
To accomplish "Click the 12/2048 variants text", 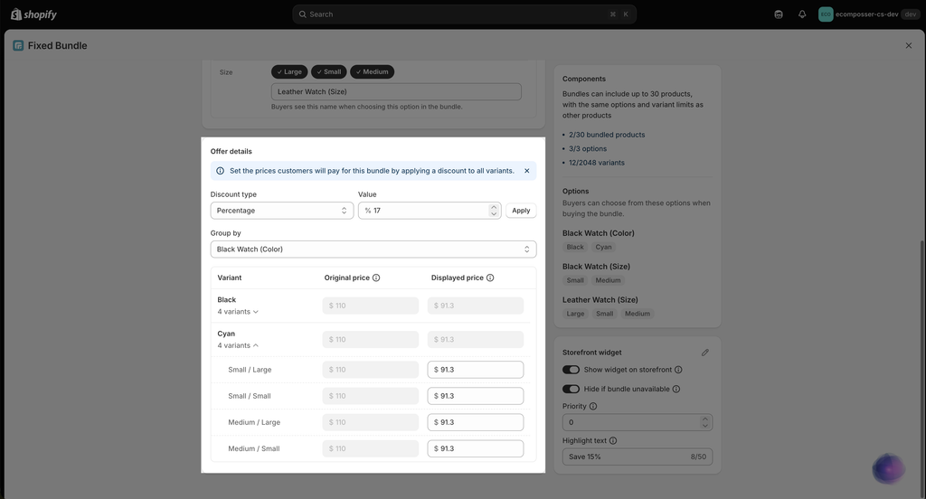I will point(597,163).
